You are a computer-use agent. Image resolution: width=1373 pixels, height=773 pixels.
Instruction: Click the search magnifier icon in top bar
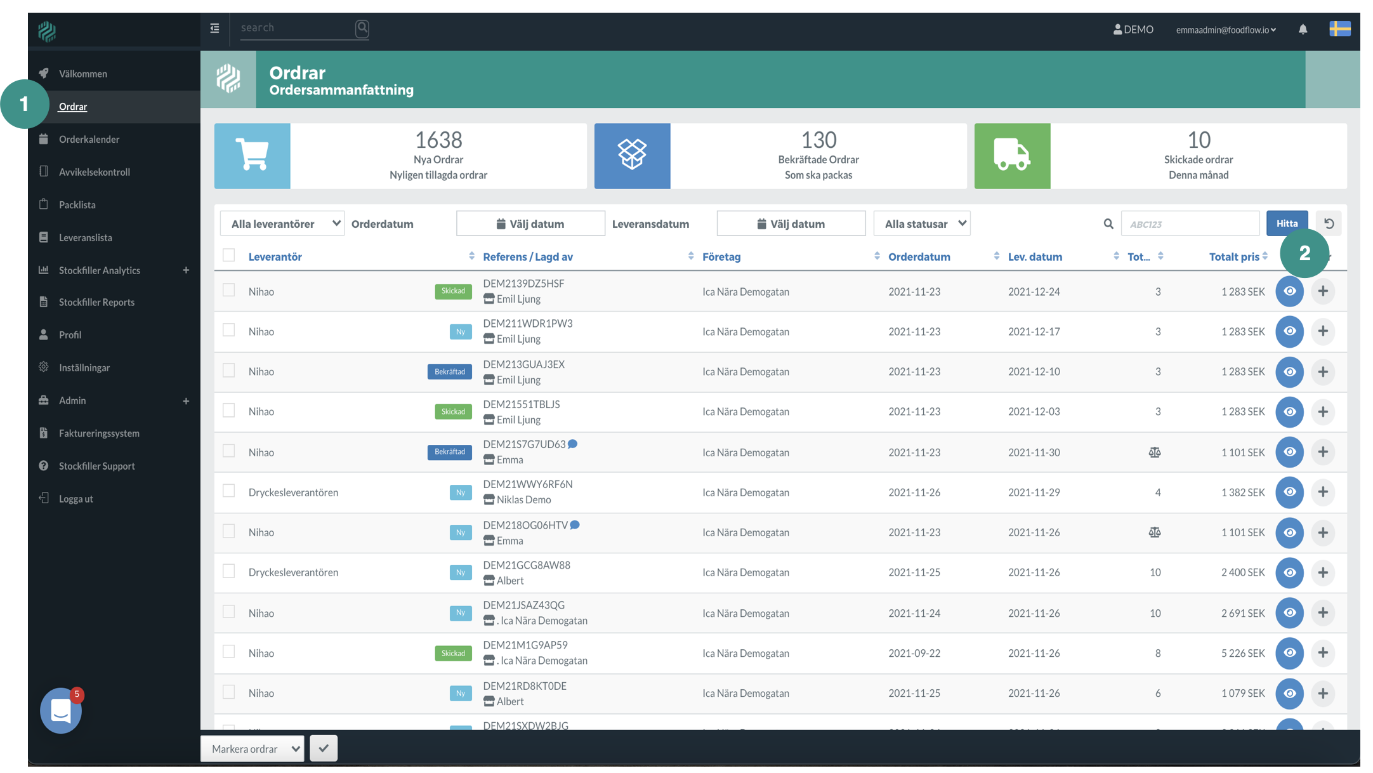coord(362,28)
